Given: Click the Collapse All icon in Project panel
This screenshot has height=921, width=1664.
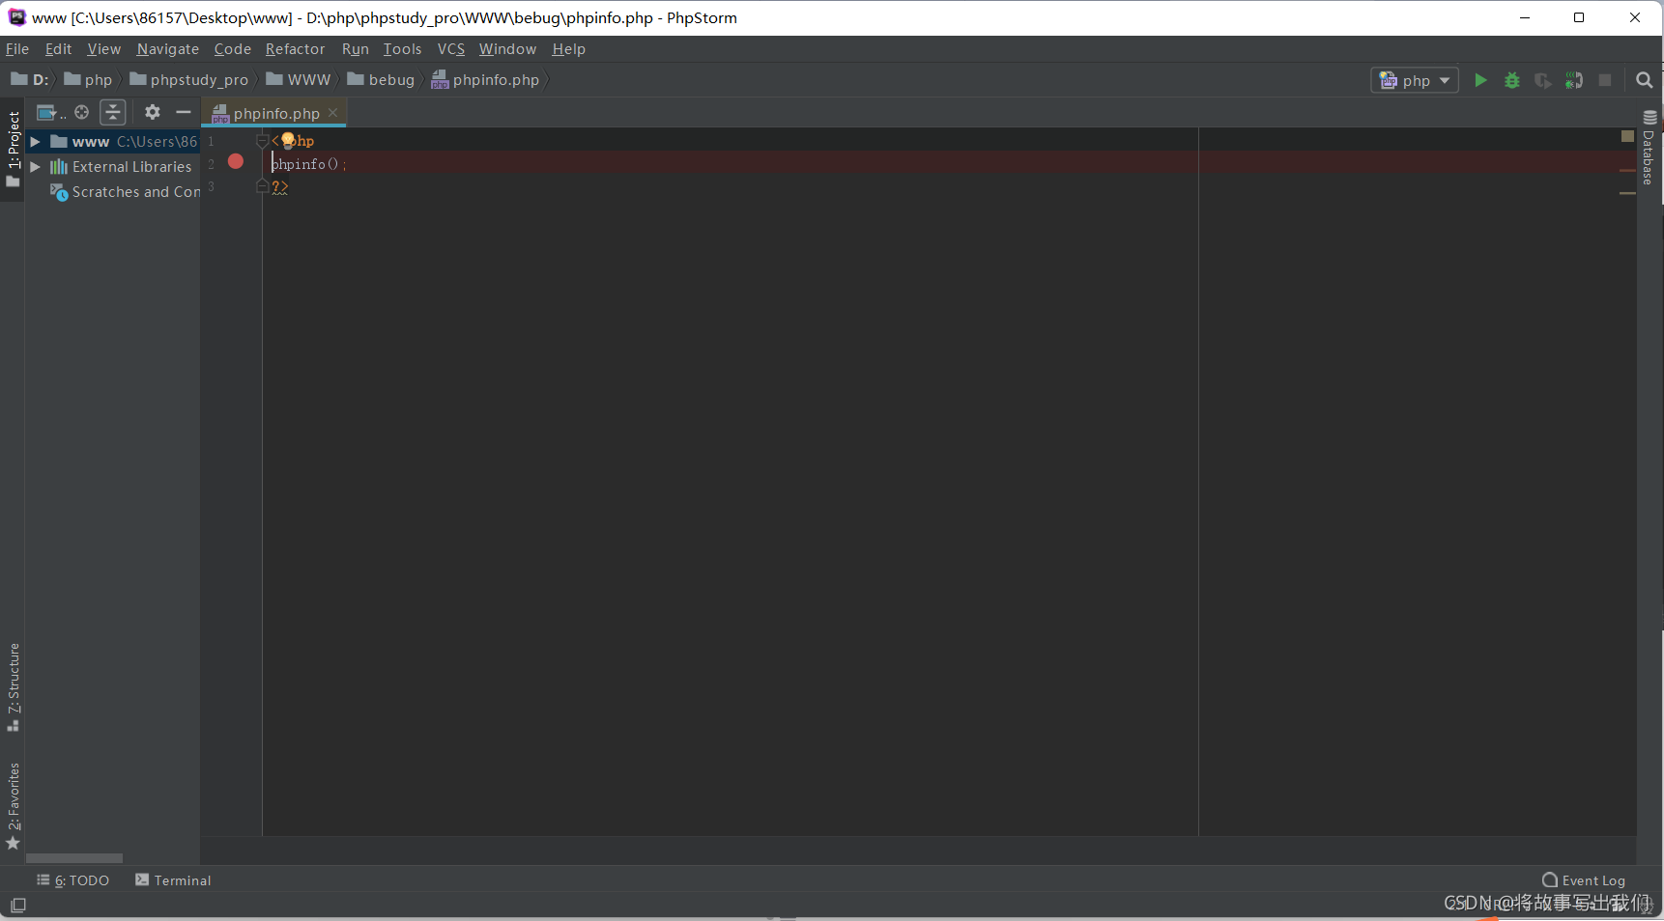Looking at the screenshot, I should coord(113,112).
